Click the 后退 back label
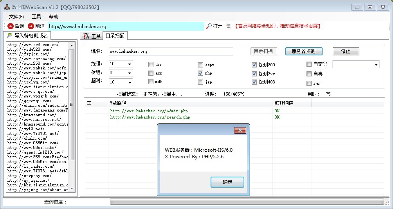 tap(19, 26)
